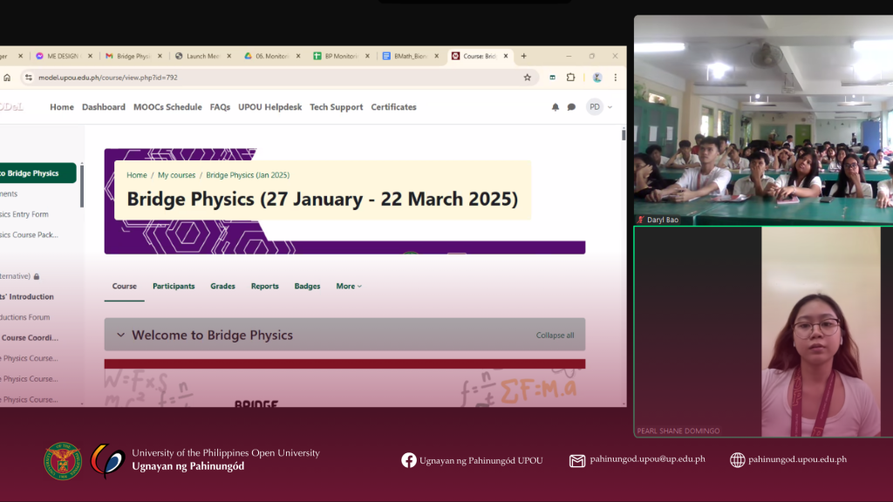Screen dimensions: 893x502
Task: Open the Chrome profile avatar
Action: (x=597, y=78)
